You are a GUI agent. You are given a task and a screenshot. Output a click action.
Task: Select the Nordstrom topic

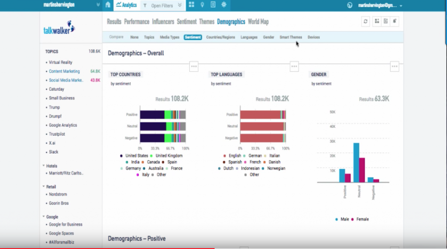58,194
